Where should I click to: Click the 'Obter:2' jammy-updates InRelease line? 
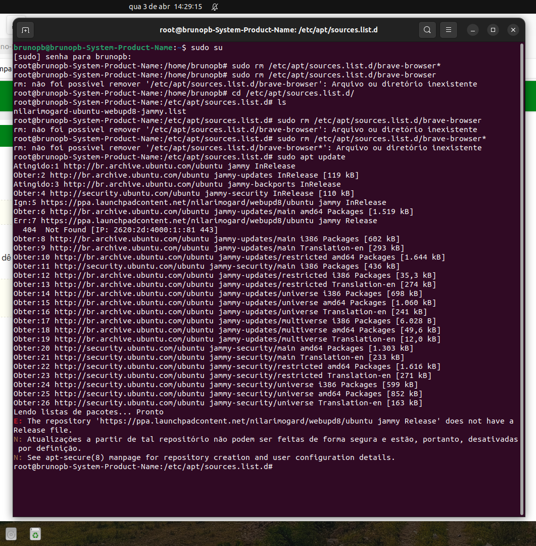tap(186, 175)
